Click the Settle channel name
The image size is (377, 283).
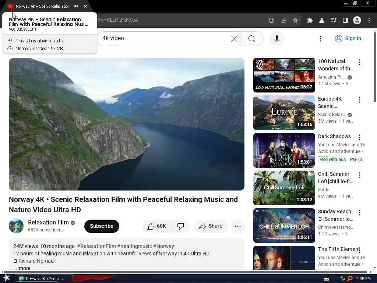click(323, 190)
